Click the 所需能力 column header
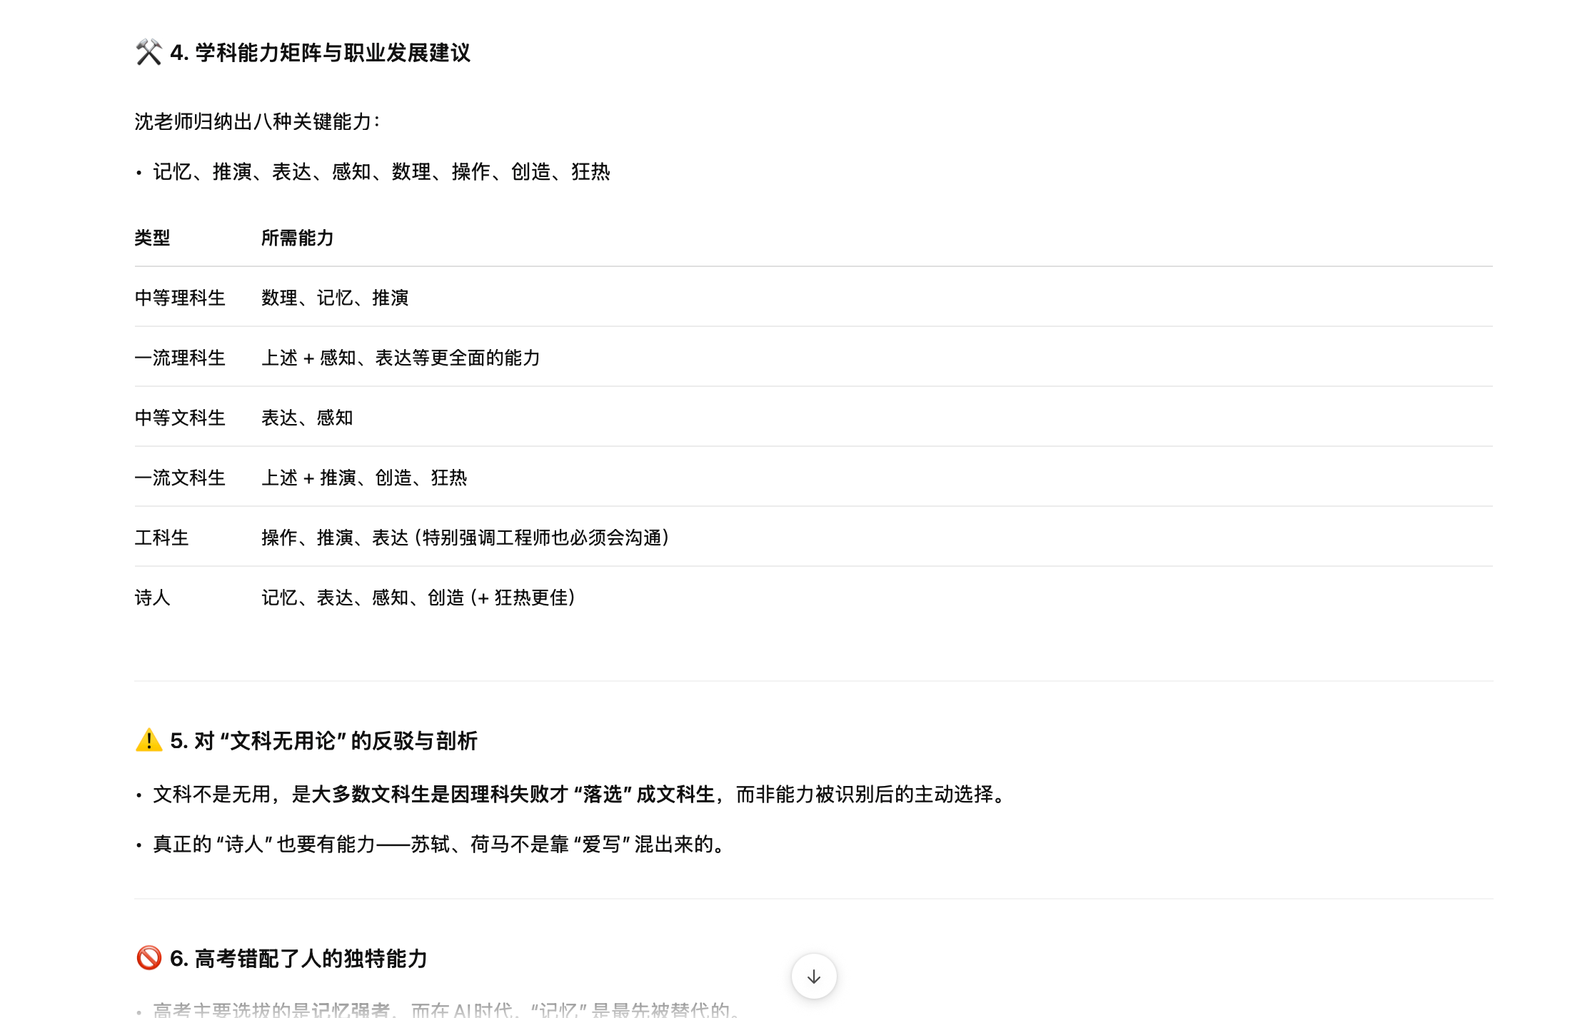Image resolution: width=1585 pixels, height=1018 pixels. [x=297, y=238]
